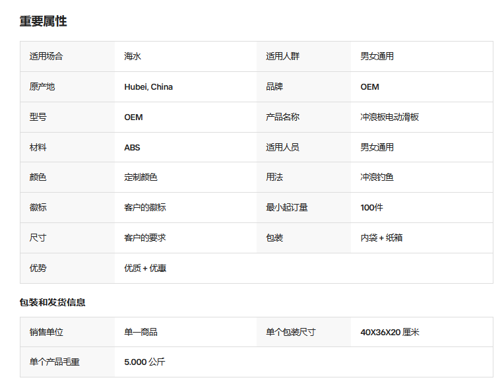
Task: Select the 最小起订量 label
Action: point(287,207)
